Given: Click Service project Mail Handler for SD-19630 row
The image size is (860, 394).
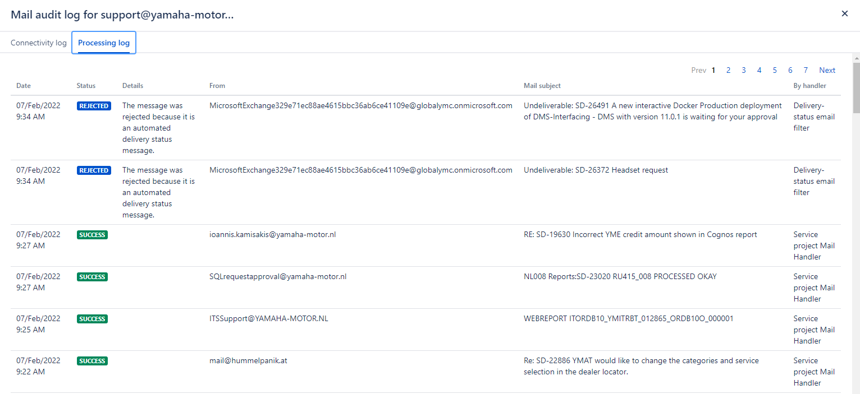Looking at the screenshot, I should point(814,245).
